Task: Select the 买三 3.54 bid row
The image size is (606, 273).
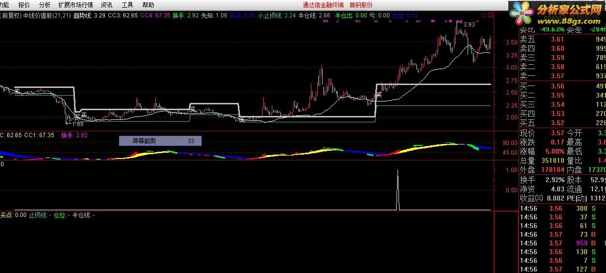Action: point(562,105)
